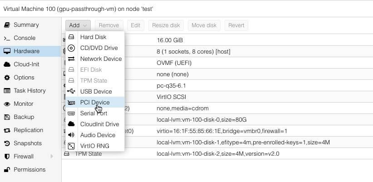Click the Network Device arrows icon

click(71, 59)
